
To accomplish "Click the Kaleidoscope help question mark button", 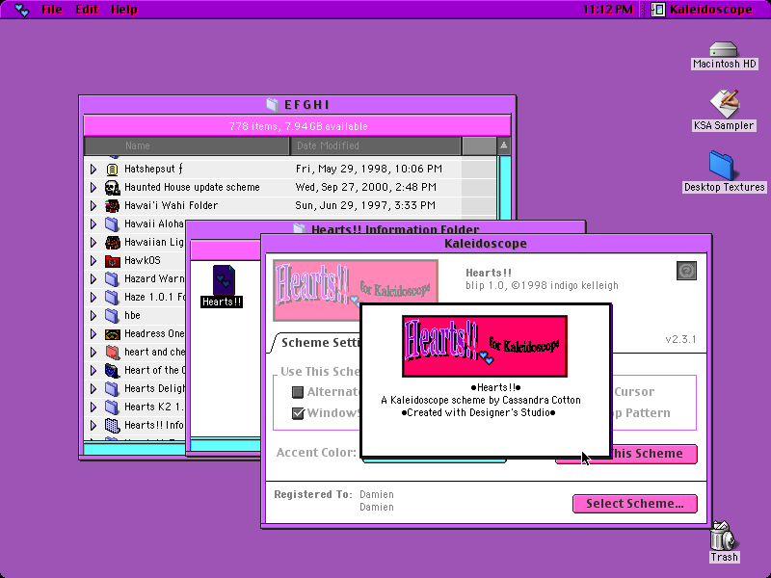I will click(686, 271).
